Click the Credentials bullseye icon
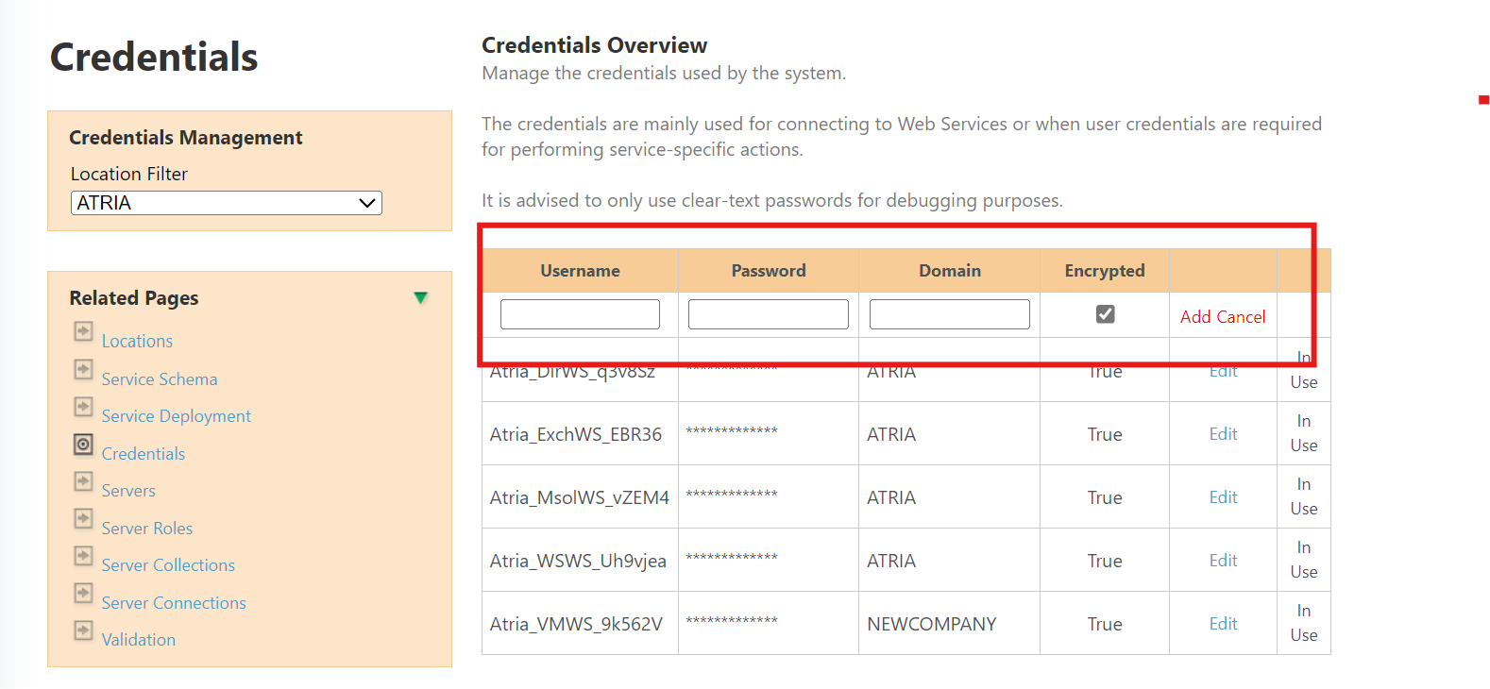 click(x=83, y=445)
